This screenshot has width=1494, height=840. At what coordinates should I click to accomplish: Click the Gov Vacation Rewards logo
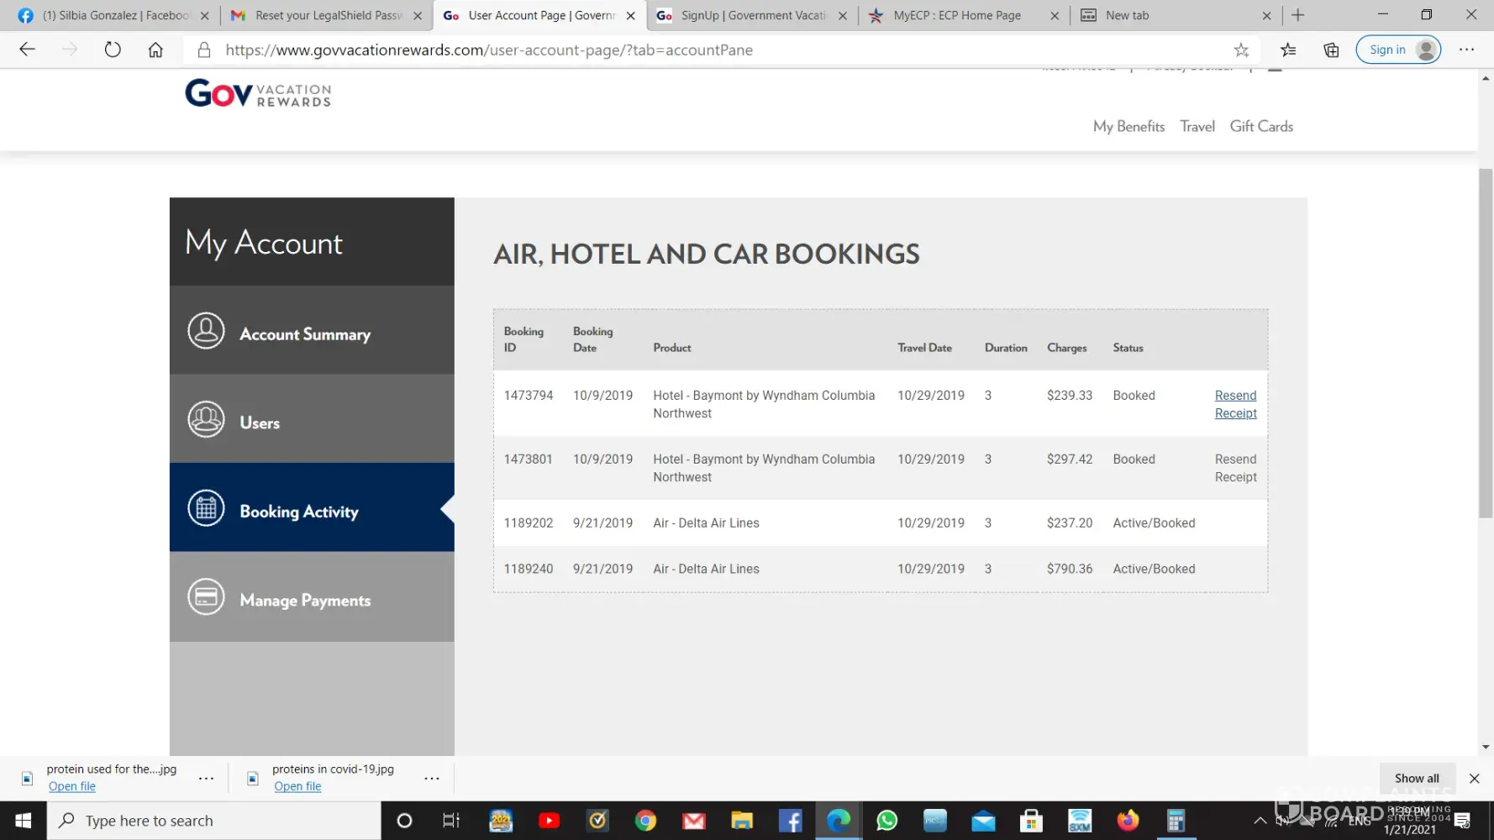click(x=258, y=93)
